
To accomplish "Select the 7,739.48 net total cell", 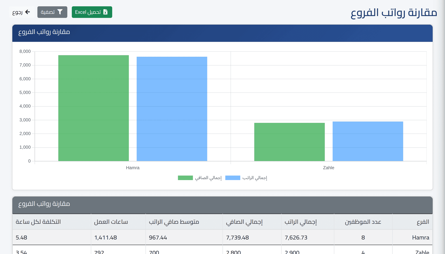I will point(252,237).
